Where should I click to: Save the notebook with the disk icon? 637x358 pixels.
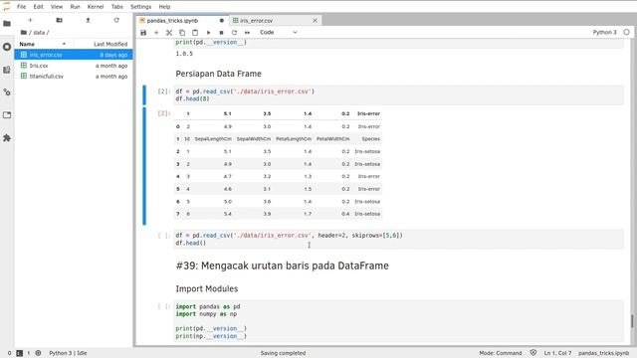point(143,33)
